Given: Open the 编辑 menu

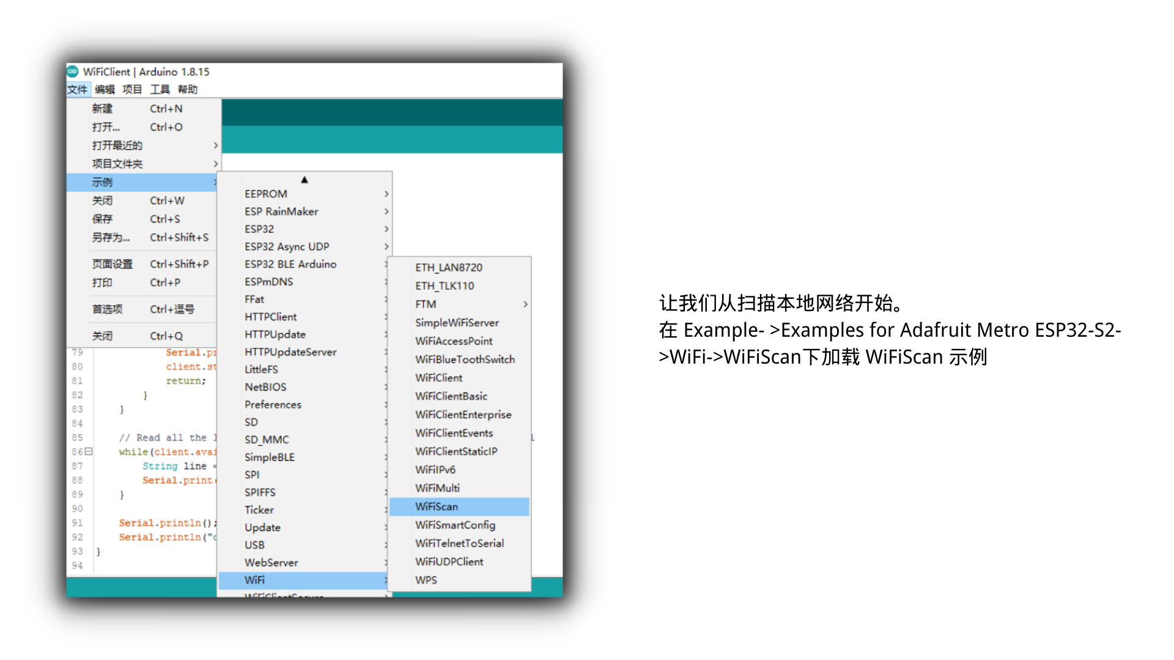Looking at the screenshot, I should click(x=105, y=89).
